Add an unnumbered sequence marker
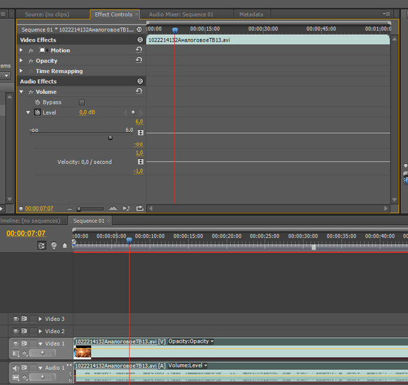The width and height of the screenshot is (408, 385). point(65,245)
